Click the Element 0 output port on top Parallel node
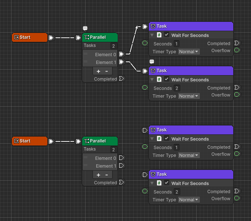 pyautogui.click(x=121, y=54)
